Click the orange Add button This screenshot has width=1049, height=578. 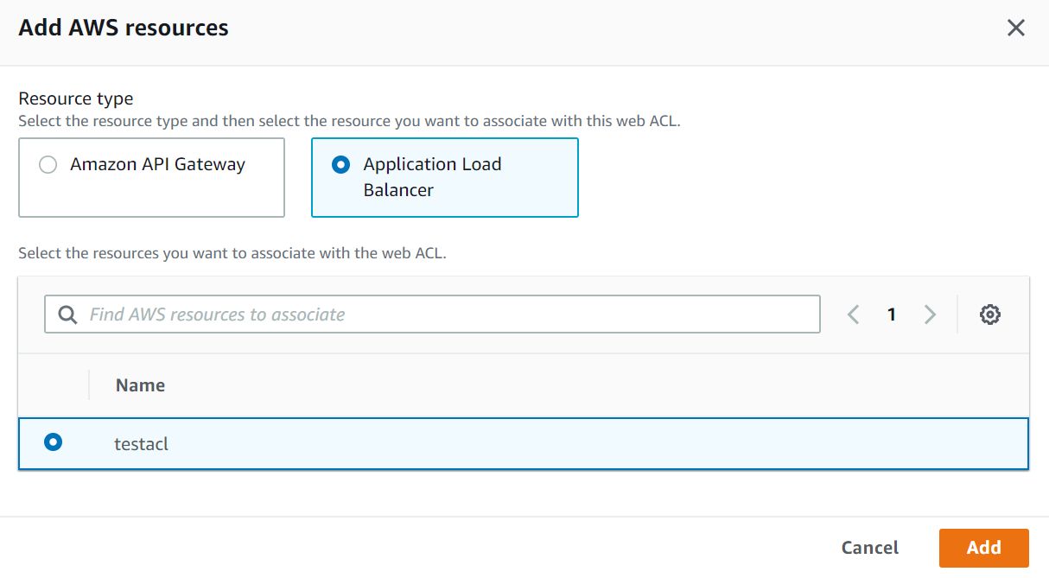(x=983, y=547)
